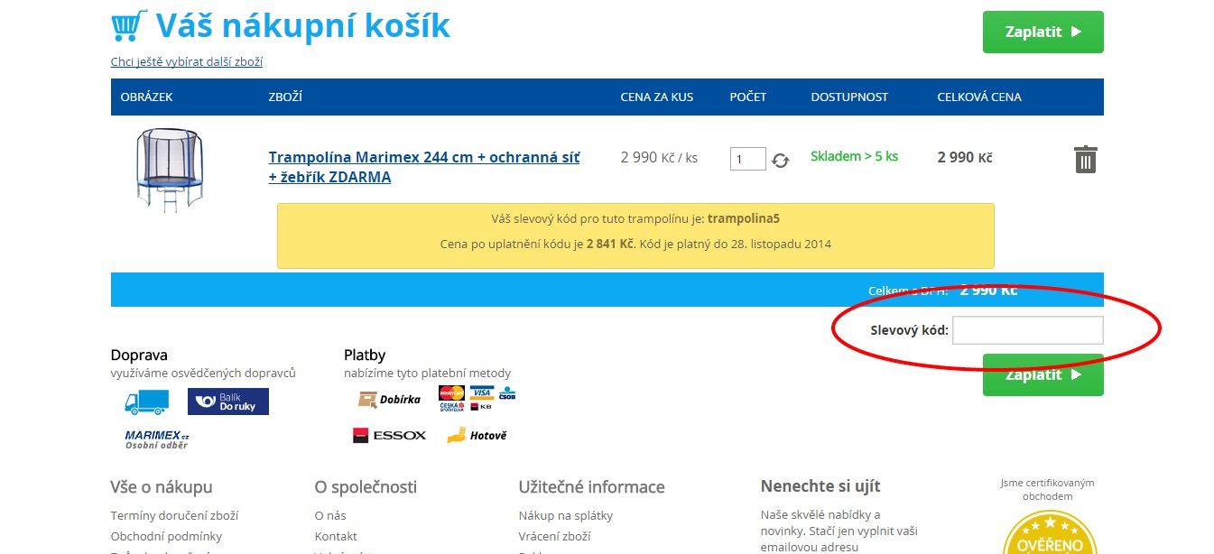Click the trampoline product thumbnail
Image resolution: width=1214 pixels, height=554 pixels.
click(x=170, y=170)
